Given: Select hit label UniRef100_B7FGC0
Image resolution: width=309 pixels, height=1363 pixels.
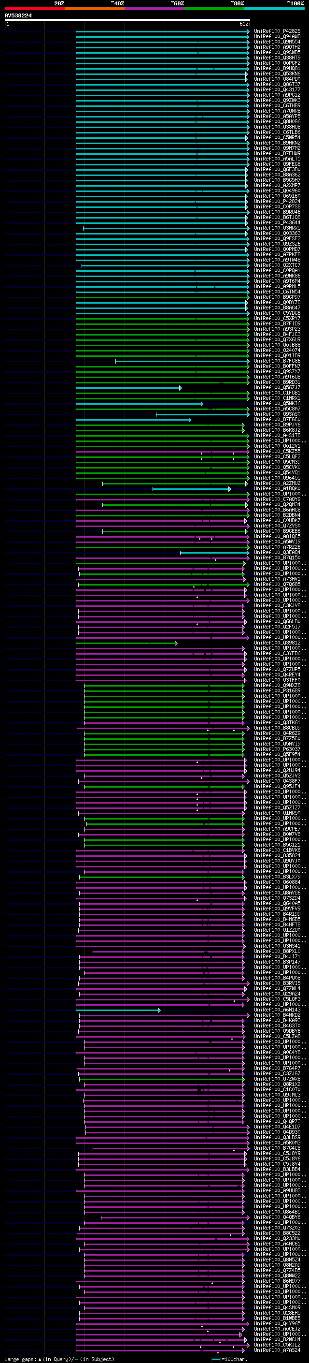Looking at the screenshot, I should pyautogui.click(x=277, y=420).
